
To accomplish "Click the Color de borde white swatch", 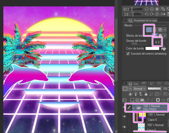I will pos(152,48).
